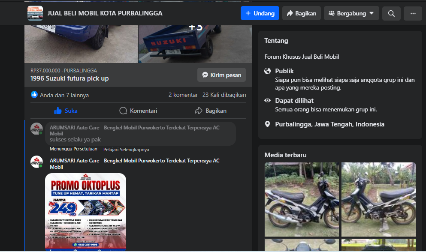The width and height of the screenshot is (426, 252).
Task: Click the location pin icon for Purbalingga
Action: point(268,124)
